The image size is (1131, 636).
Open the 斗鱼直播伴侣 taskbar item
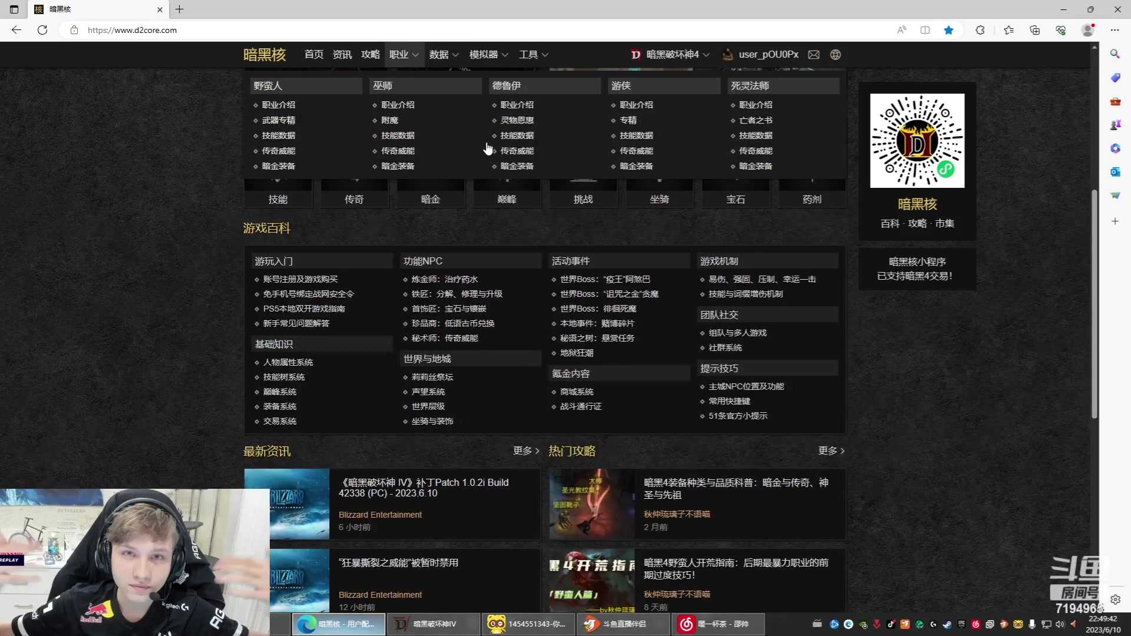(623, 624)
